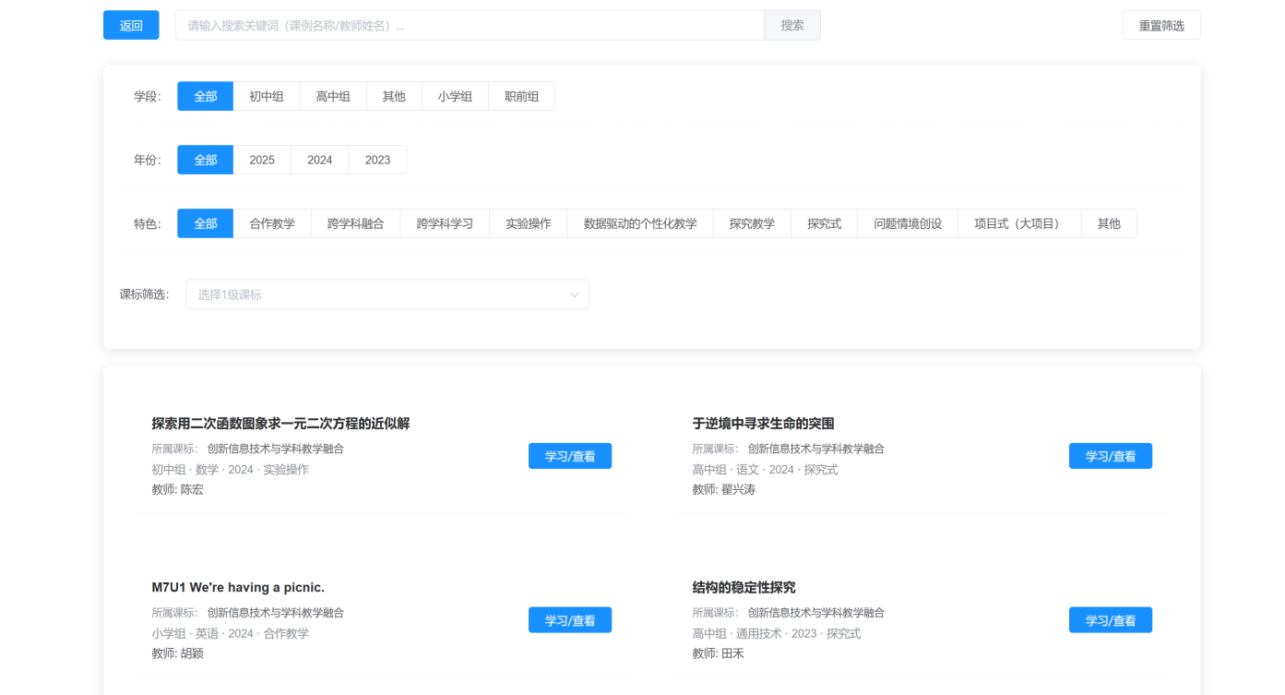This screenshot has height=695, width=1285.
Task: Select 初中组 in the 学段 filter
Action: (x=266, y=96)
